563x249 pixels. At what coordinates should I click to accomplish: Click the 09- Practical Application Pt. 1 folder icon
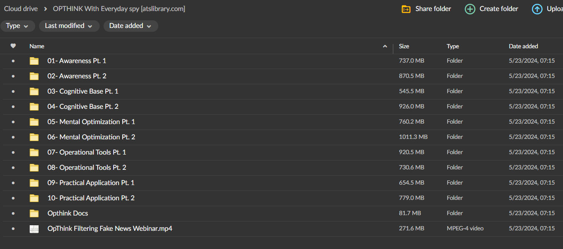point(34,183)
